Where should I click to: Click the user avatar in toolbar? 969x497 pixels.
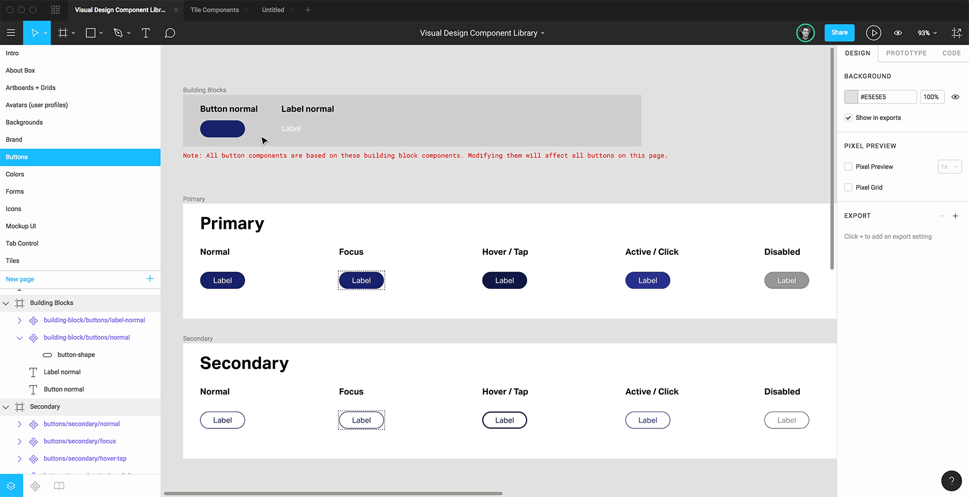click(x=805, y=33)
